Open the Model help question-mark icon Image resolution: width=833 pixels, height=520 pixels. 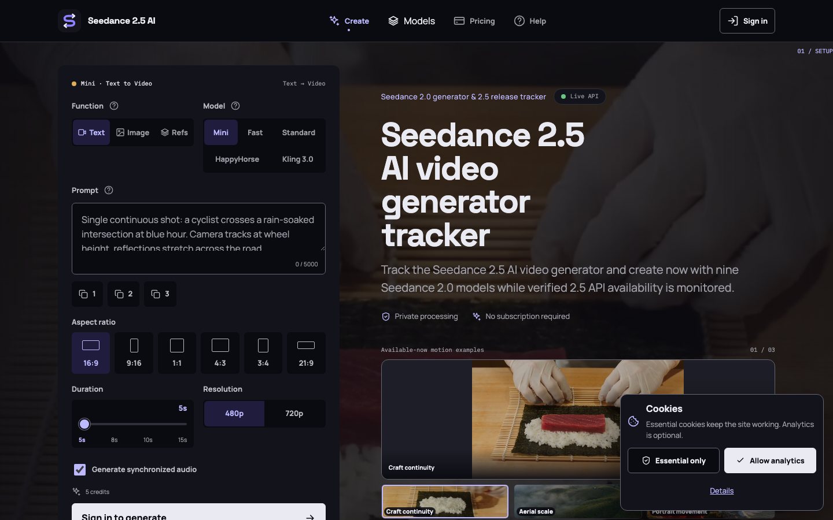pos(235,106)
